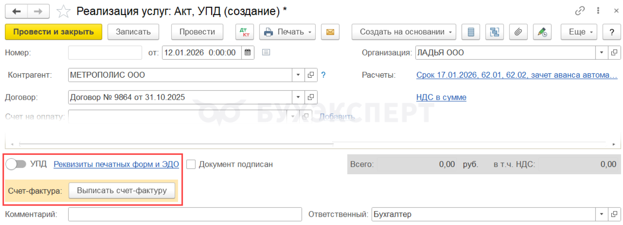The image size is (623, 225).
Task: Open the Договор dropdown arrow
Action: tap(298, 97)
